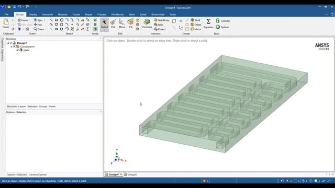335x188 pixels.
Task: Click the help icon at ribbon right
Action: tap(332, 14)
